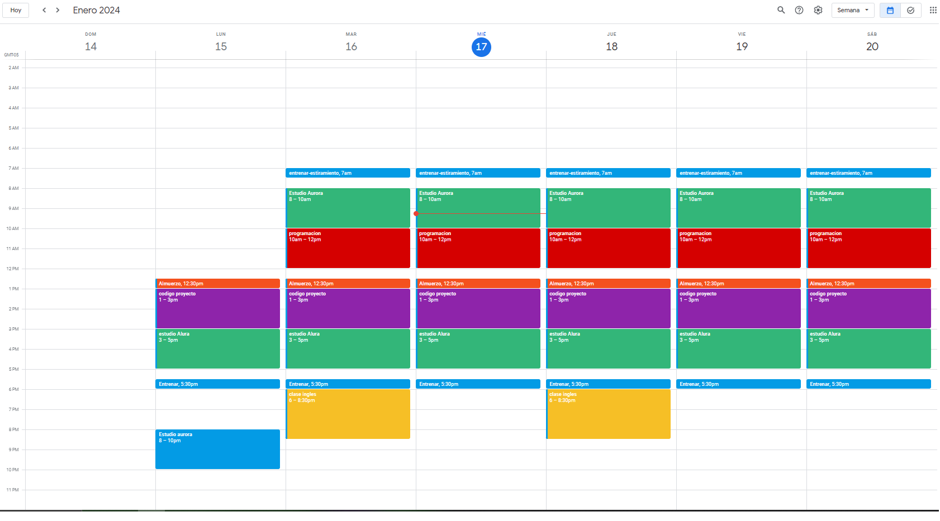The image size is (940, 521).
Task: Switch to the tasks view toggle
Action: coord(911,10)
